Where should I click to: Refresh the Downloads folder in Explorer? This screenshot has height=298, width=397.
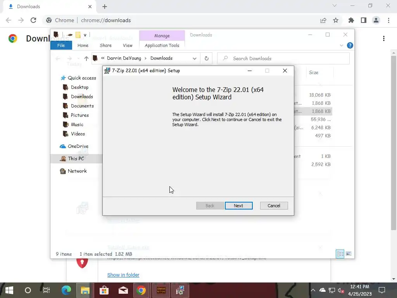click(x=207, y=59)
